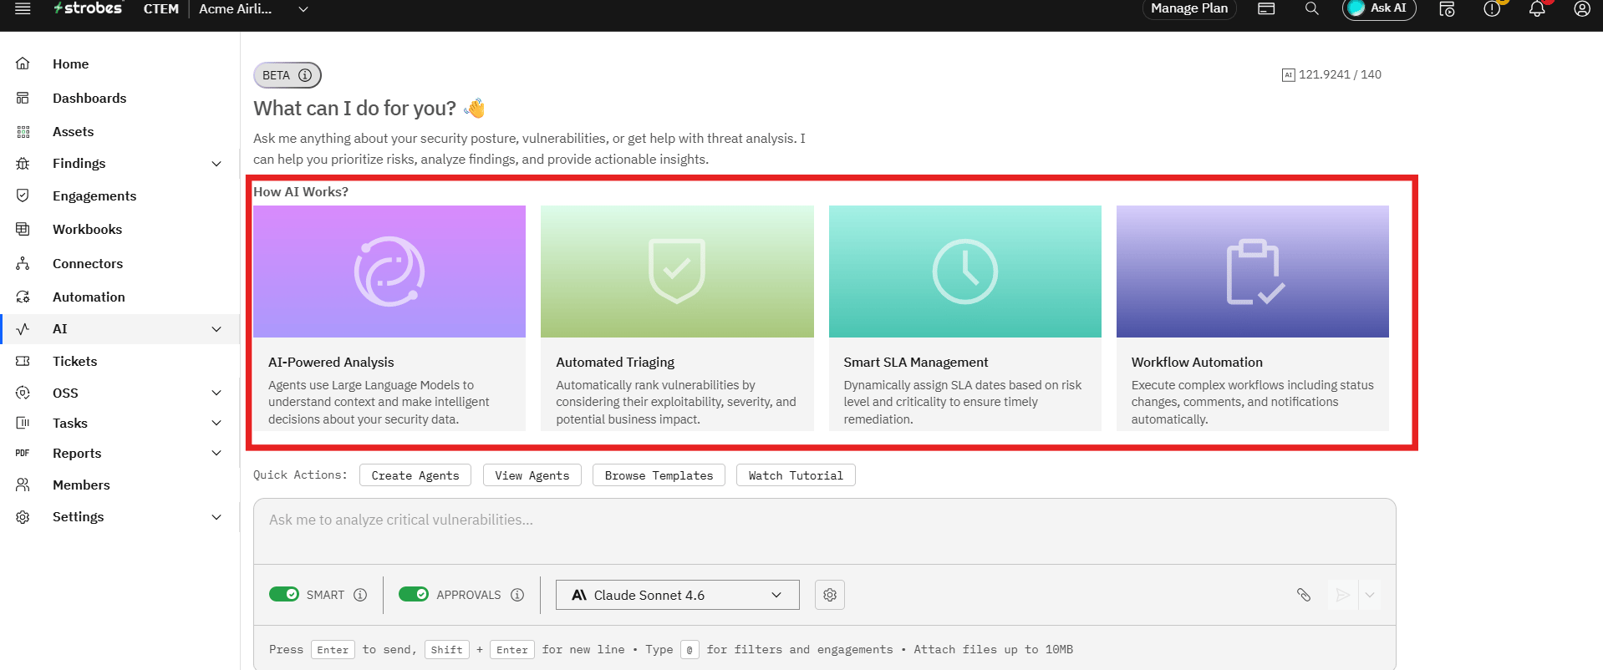This screenshot has width=1603, height=670.
Task: Open the notifications bell icon
Action: [1536, 8]
